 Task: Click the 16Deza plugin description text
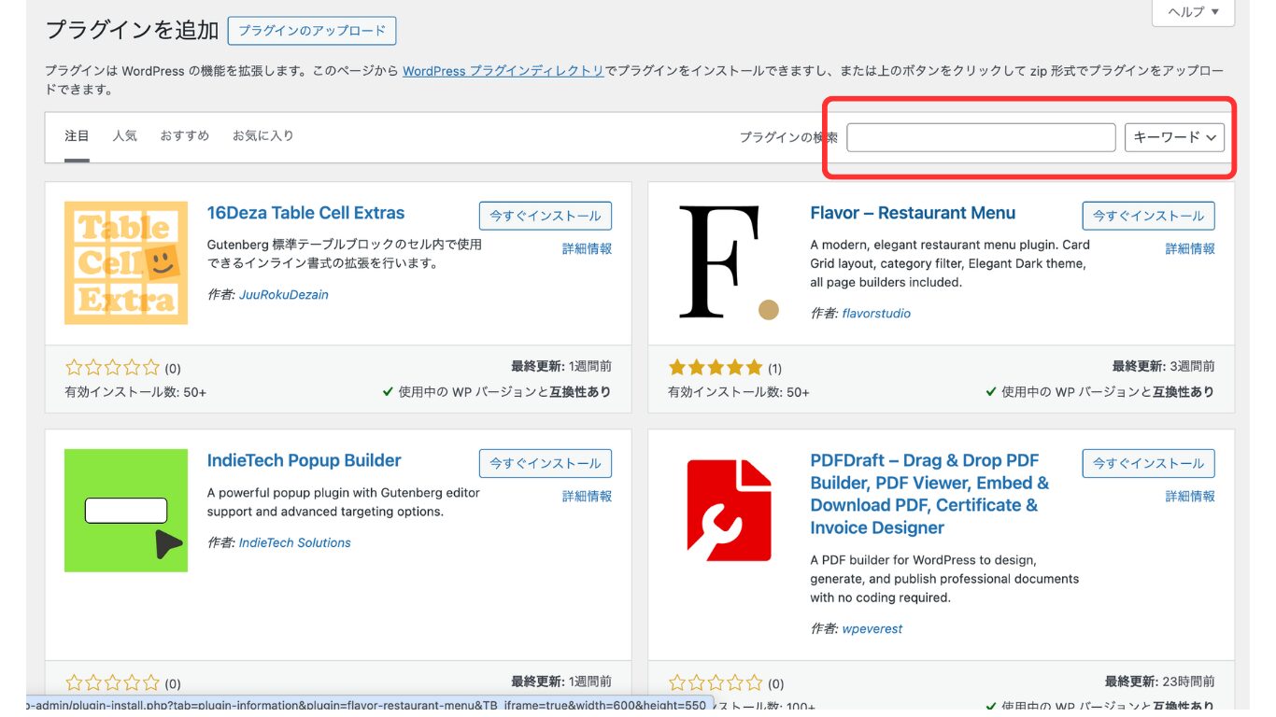[345, 254]
